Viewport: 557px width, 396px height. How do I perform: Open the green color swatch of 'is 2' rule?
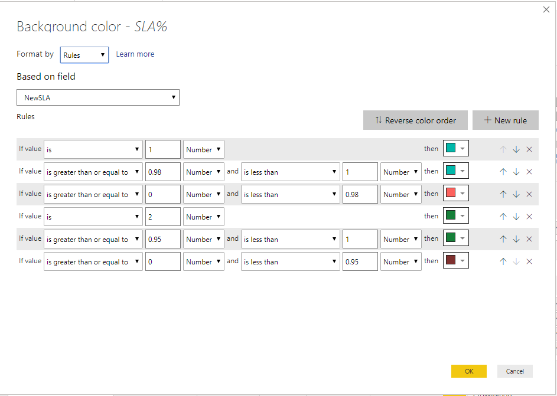(x=456, y=215)
